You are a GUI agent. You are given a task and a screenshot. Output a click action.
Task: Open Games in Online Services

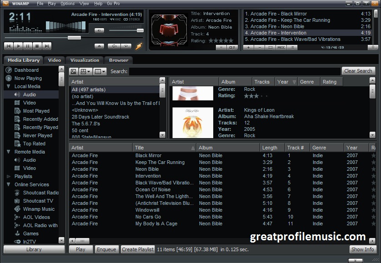point(30,233)
